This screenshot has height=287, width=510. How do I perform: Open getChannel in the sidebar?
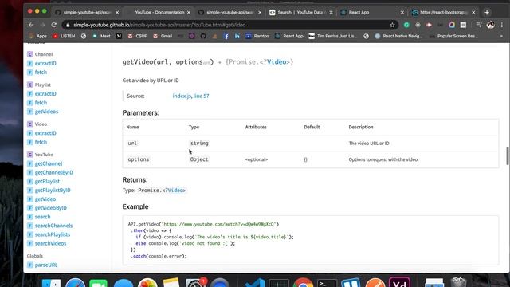49,163
